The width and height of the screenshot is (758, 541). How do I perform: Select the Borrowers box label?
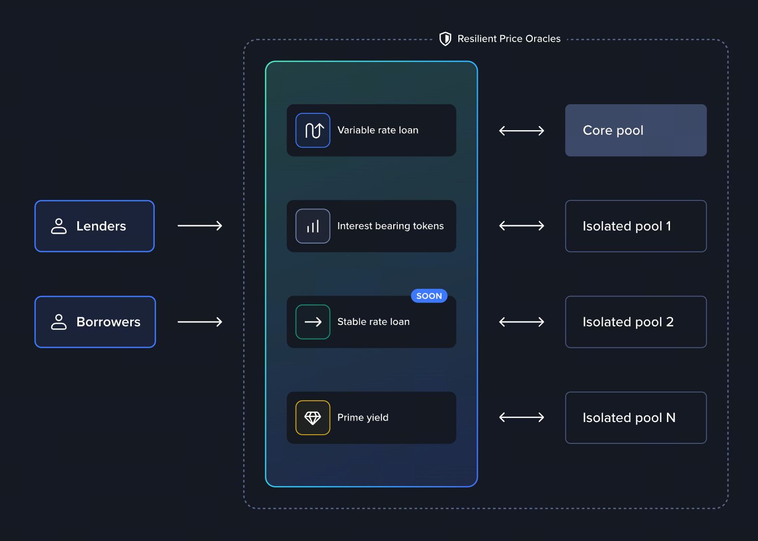click(x=108, y=322)
